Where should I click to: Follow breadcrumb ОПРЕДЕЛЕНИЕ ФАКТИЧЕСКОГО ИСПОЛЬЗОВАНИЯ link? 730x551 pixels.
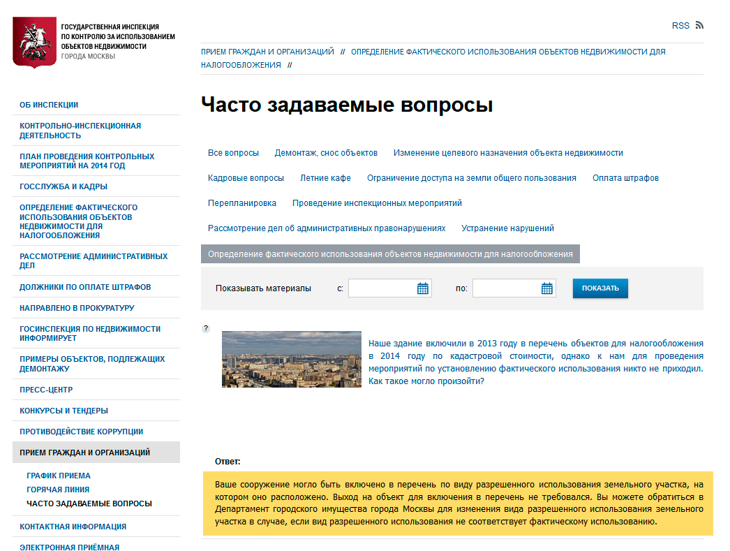tap(433, 58)
